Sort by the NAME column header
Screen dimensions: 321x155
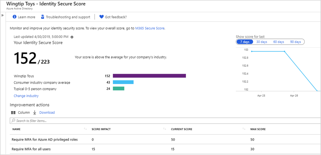[x=16, y=129]
